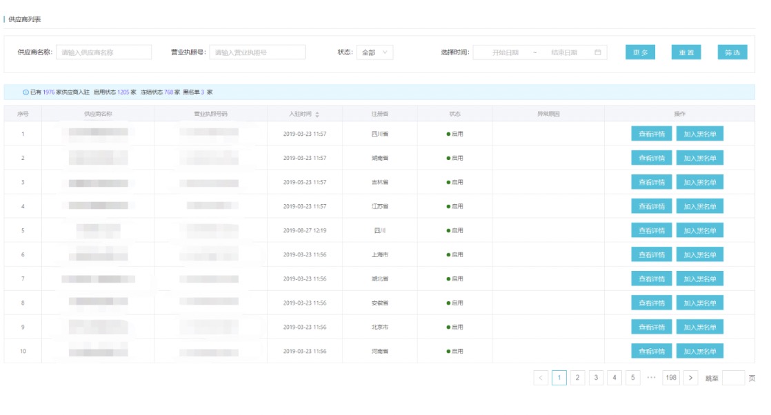This screenshot has width=771, height=415.
Task: Click the 入驻时间 column header
Action: pos(301,114)
